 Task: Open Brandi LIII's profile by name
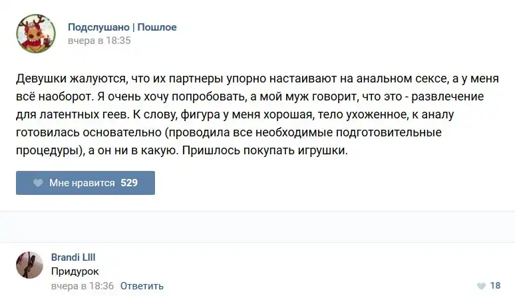tap(73, 257)
